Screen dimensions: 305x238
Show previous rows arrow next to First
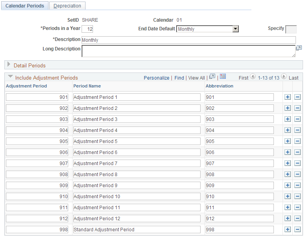[x=253, y=76]
